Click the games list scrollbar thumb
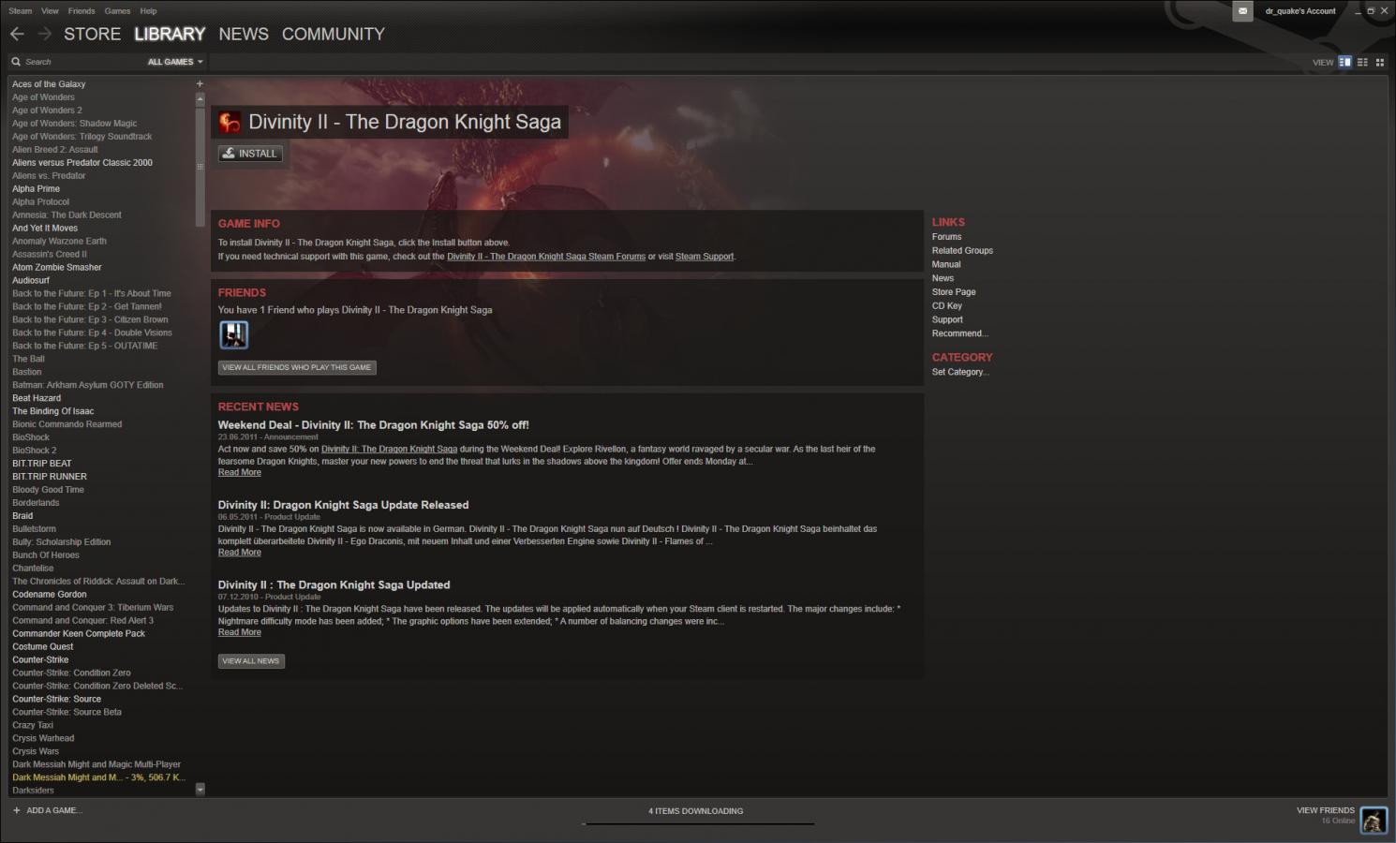Screen dimensions: 1396x843 (200, 166)
